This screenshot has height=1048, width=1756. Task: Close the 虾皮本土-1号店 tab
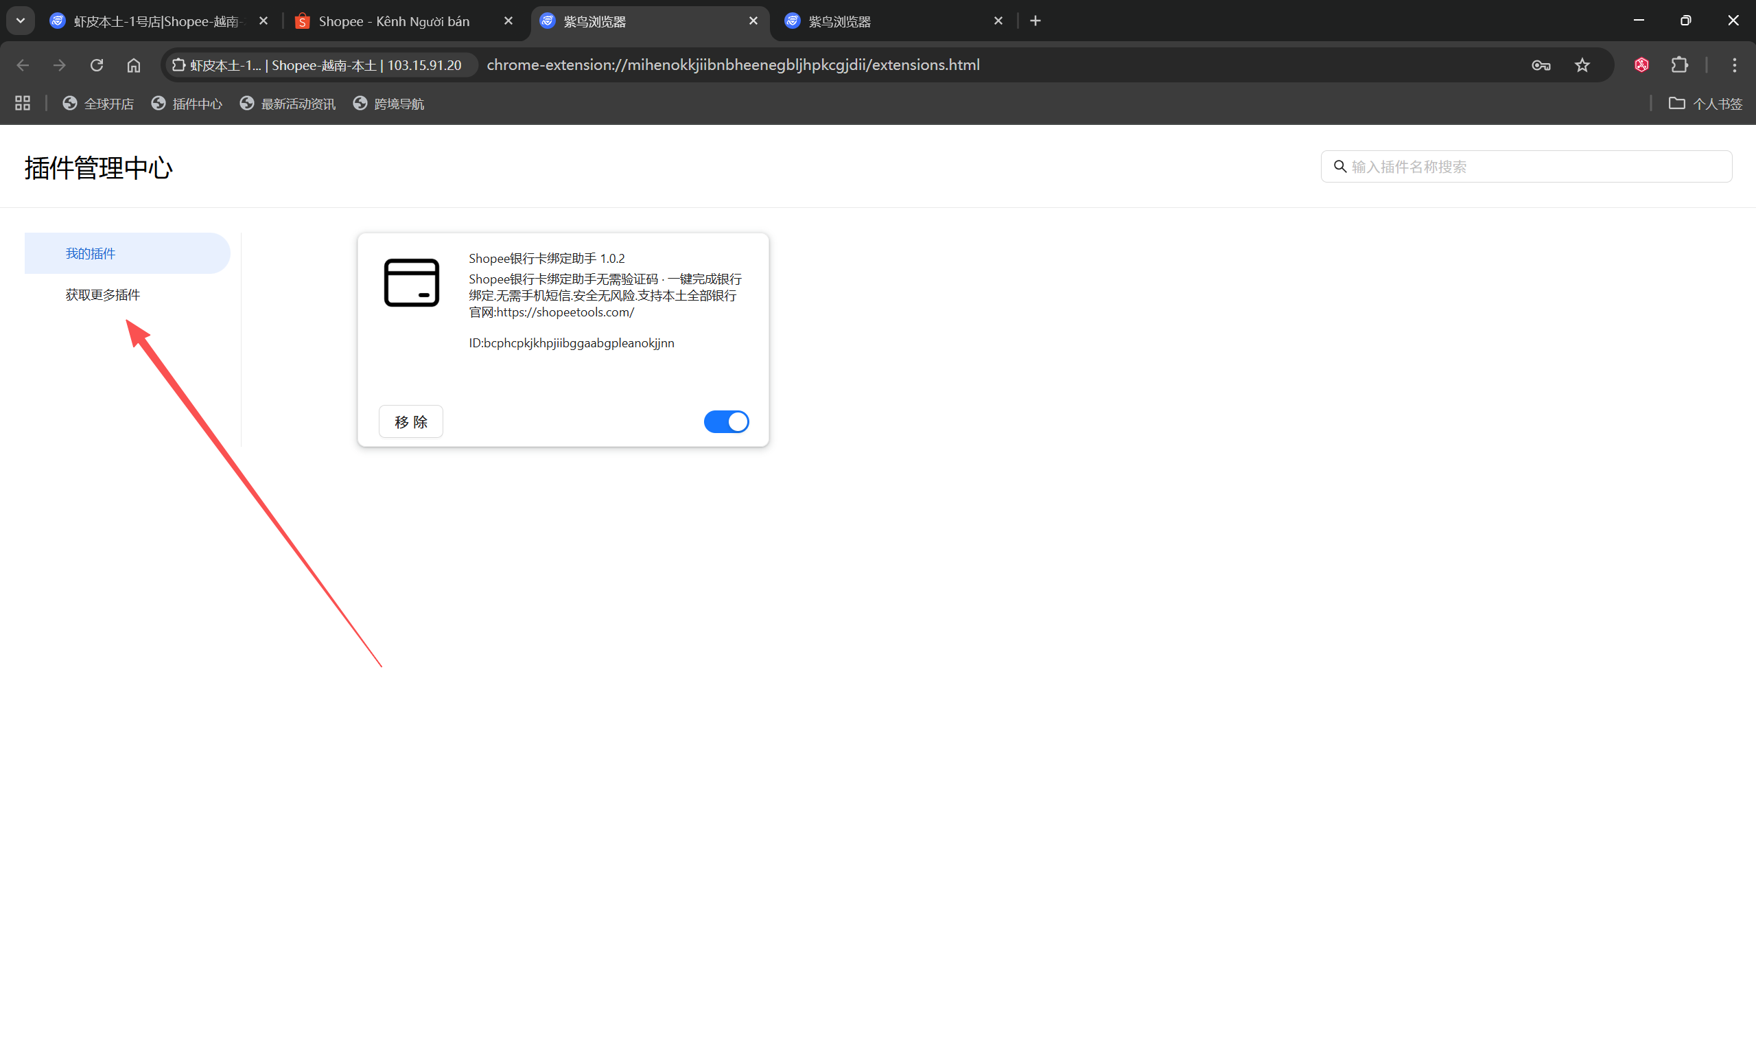click(263, 21)
